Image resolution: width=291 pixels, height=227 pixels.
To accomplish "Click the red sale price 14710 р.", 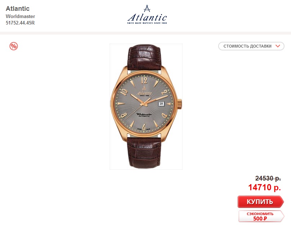I will pos(265,187).
